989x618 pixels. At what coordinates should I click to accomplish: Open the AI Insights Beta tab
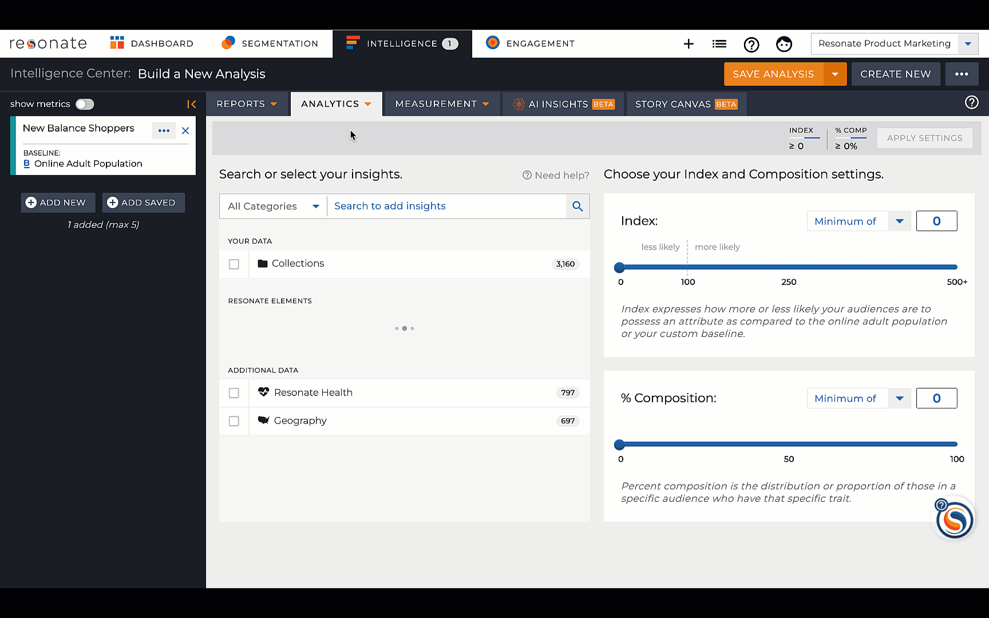[x=564, y=104]
